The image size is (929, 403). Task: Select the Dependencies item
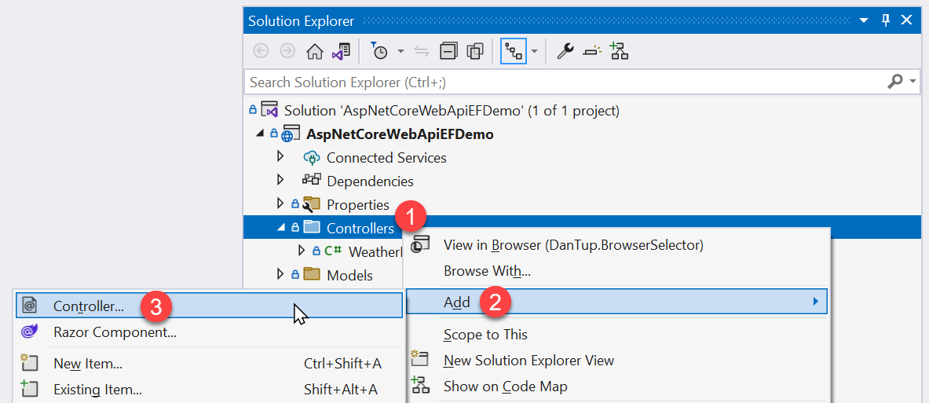[370, 181]
